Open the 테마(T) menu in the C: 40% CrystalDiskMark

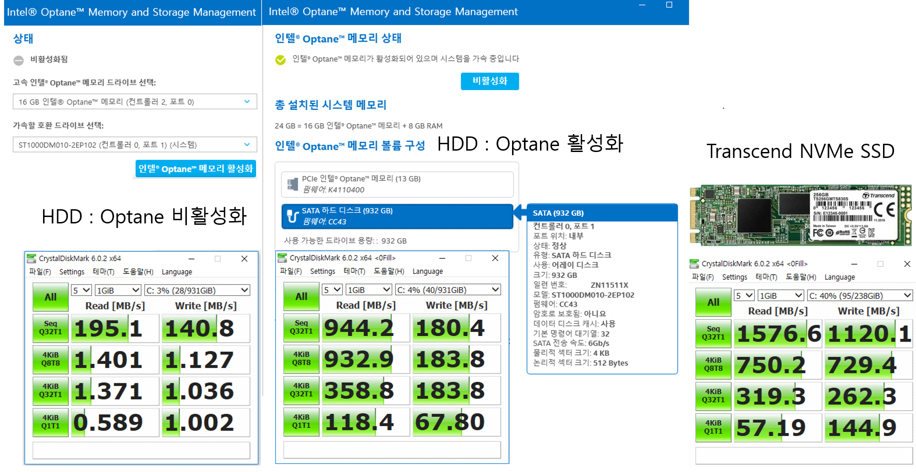[x=766, y=277]
